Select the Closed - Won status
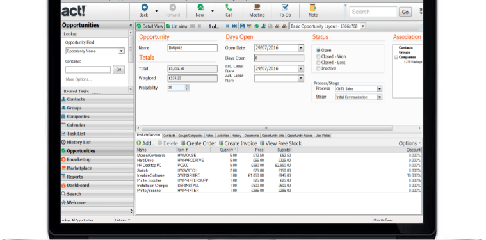486x240 pixels. pyautogui.click(x=318, y=56)
